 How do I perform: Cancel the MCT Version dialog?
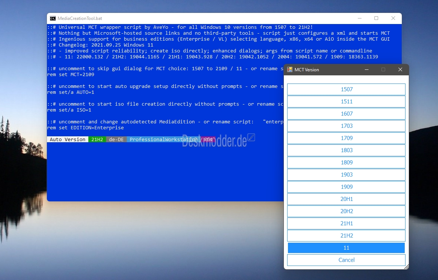pos(346,260)
